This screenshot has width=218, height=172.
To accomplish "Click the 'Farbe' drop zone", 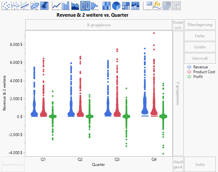I will point(200,36).
